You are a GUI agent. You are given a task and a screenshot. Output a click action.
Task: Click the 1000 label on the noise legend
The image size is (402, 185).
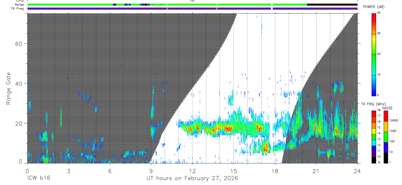point(393,131)
